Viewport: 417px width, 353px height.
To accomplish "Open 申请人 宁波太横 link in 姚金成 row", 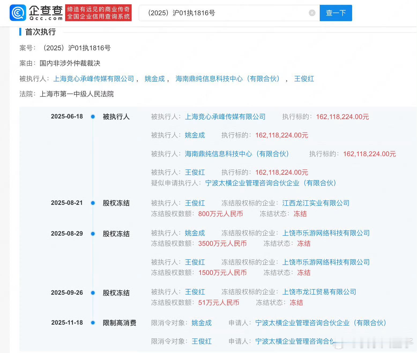I will tap(321, 323).
